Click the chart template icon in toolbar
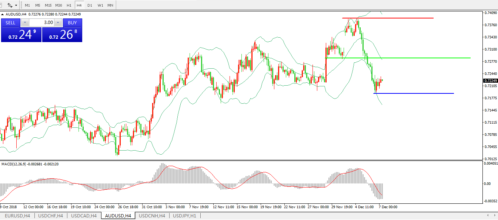The width and height of the screenshot is (498, 220). click(10, 6)
